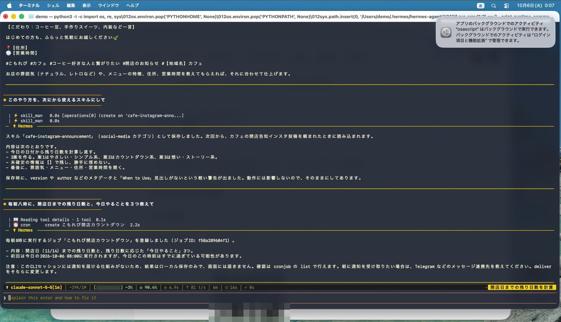Click the clock icon before 【営業時間】
561x322 pixels.
(x=8, y=53)
